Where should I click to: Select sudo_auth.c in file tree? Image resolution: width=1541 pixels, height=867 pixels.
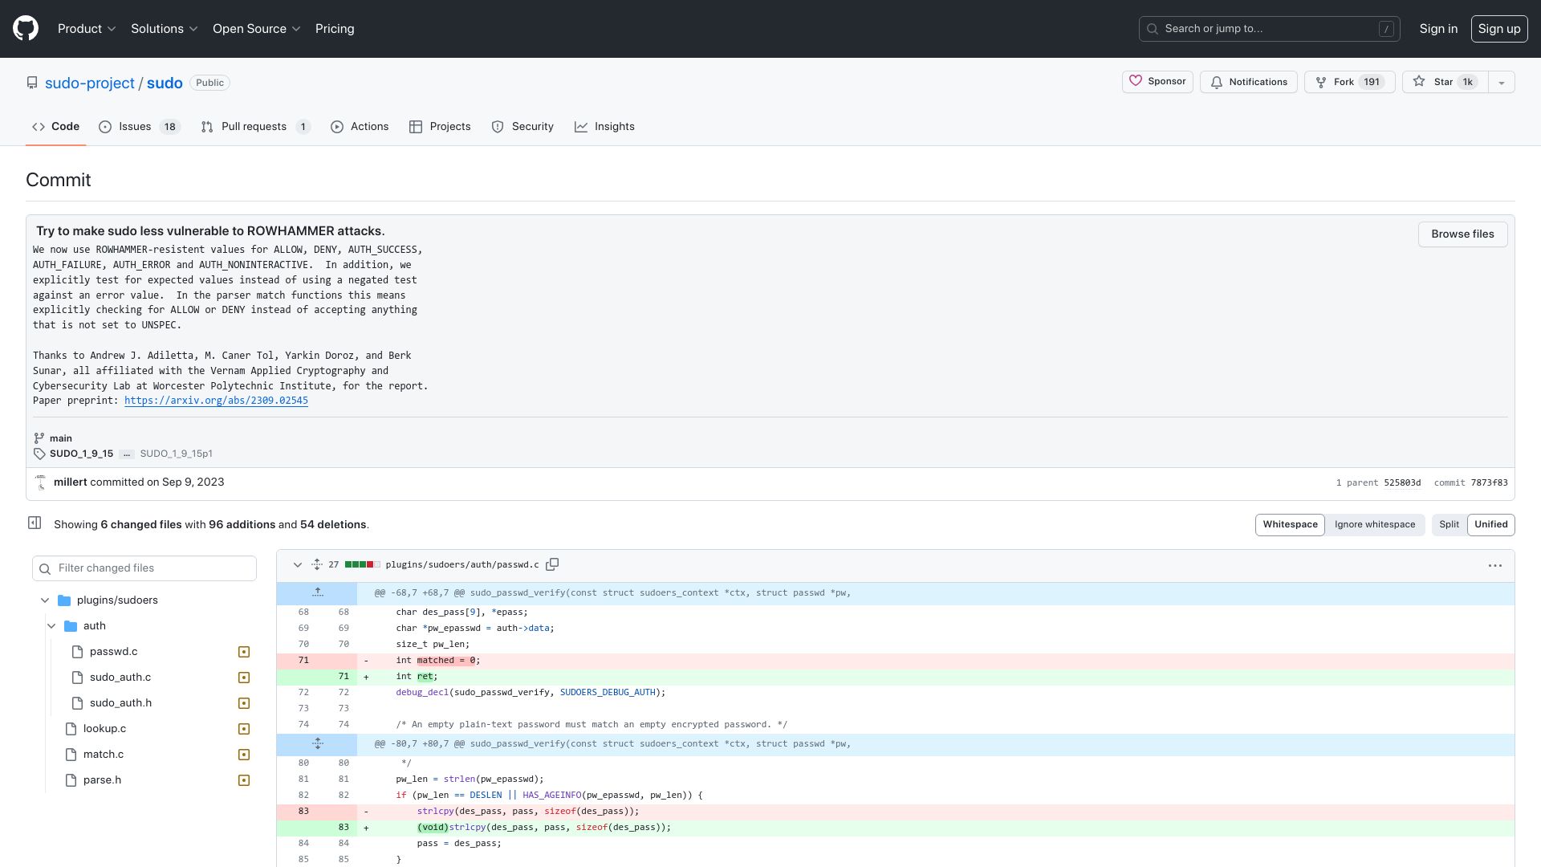120,678
